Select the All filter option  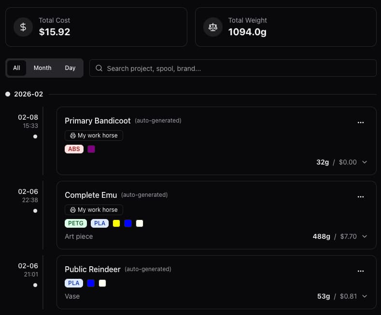16,68
